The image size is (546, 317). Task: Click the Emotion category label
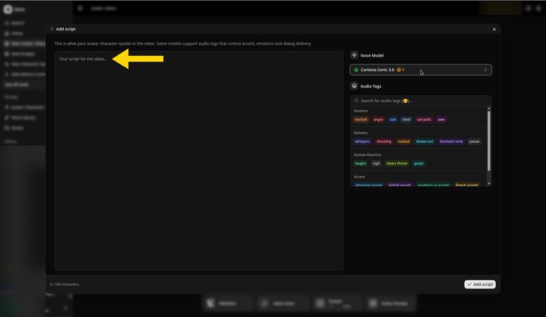point(361,111)
